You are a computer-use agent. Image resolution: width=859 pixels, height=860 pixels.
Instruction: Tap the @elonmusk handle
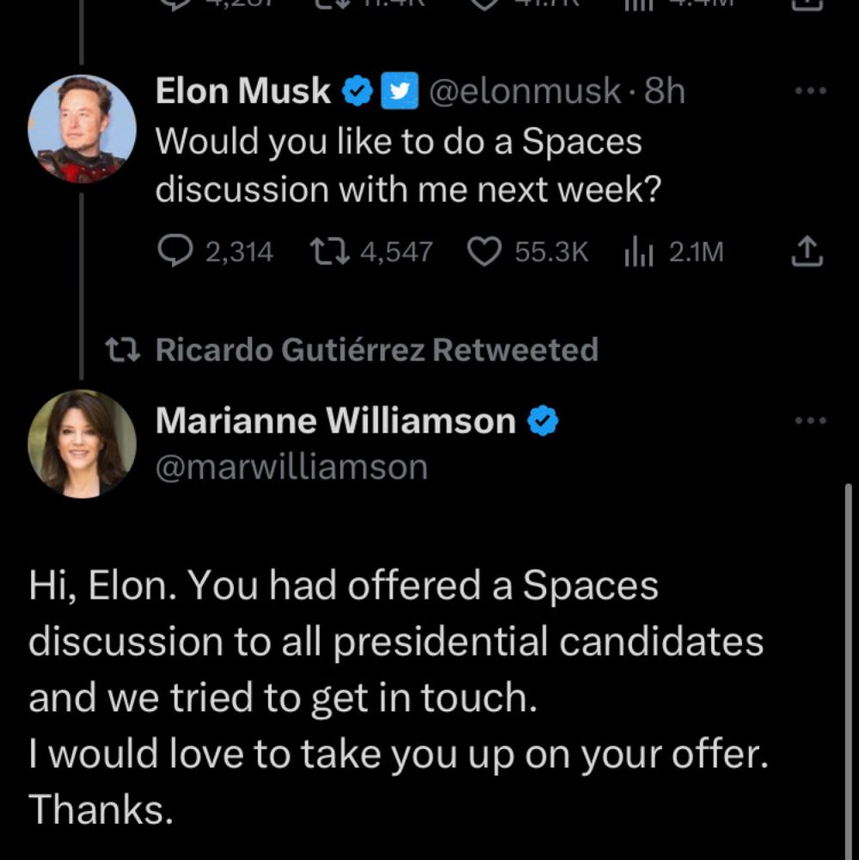pyautogui.click(x=524, y=91)
